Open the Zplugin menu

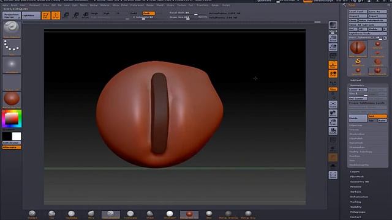[x=215, y=5]
